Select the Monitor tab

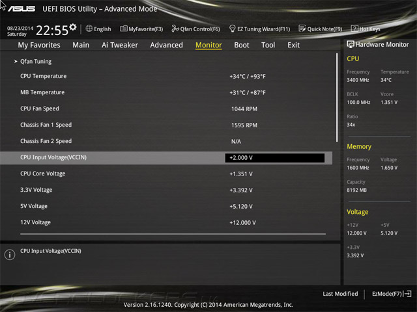click(208, 45)
